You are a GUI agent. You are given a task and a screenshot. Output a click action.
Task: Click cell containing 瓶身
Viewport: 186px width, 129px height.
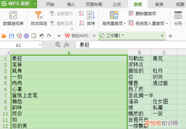click(69, 71)
